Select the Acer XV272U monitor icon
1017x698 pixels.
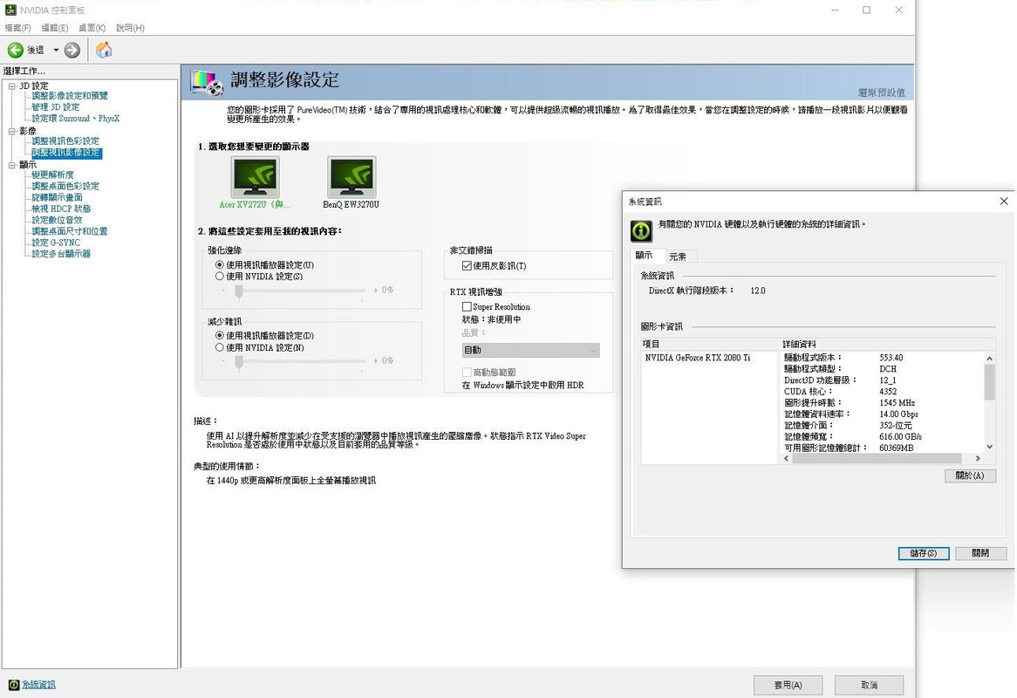pos(255,177)
